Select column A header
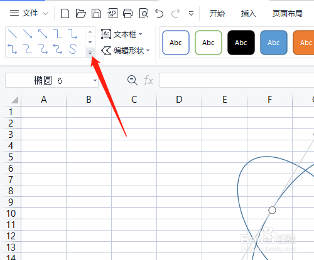Screen dimensions: 314x260 44,100
